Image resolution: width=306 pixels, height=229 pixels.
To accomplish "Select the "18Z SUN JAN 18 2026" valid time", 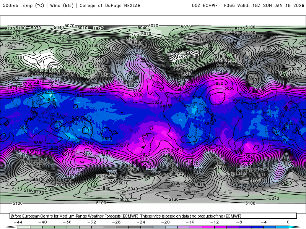I will tap(278, 6).
